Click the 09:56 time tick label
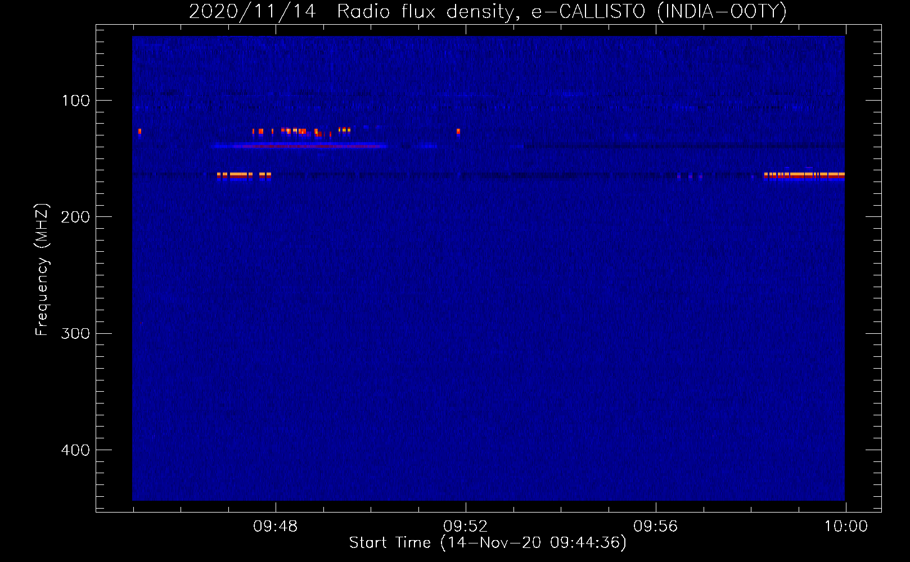 click(656, 527)
